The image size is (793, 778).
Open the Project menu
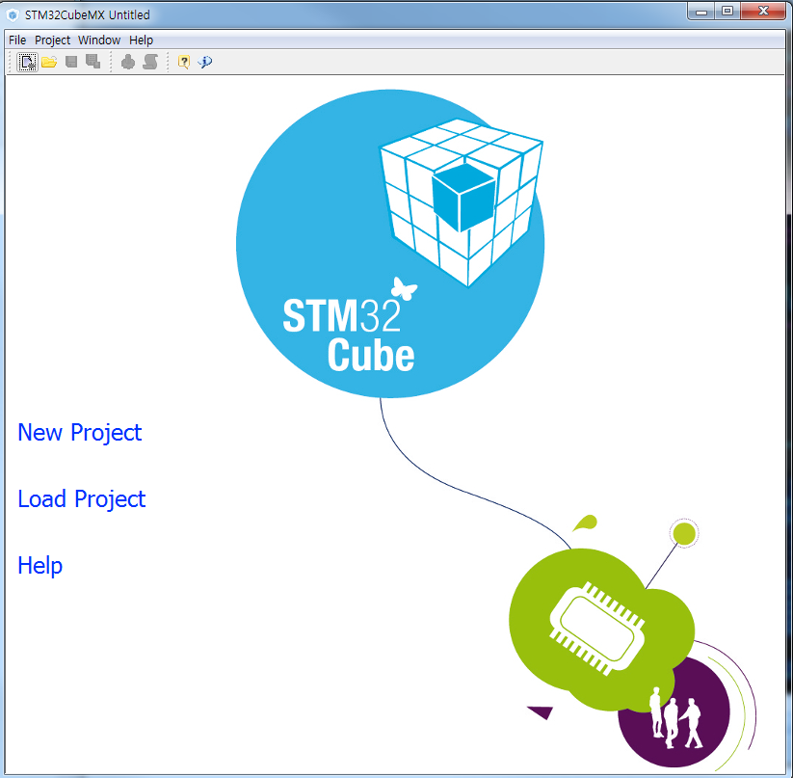point(53,40)
